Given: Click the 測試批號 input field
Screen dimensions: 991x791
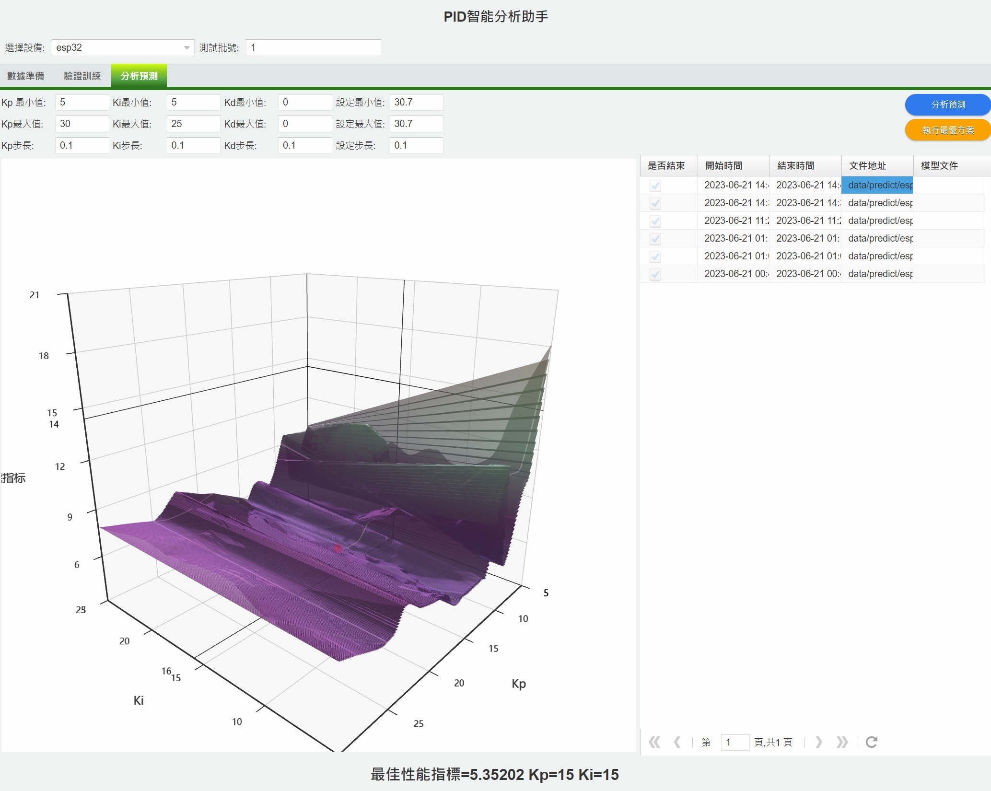Looking at the screenshot, I should tap(313, 47).
